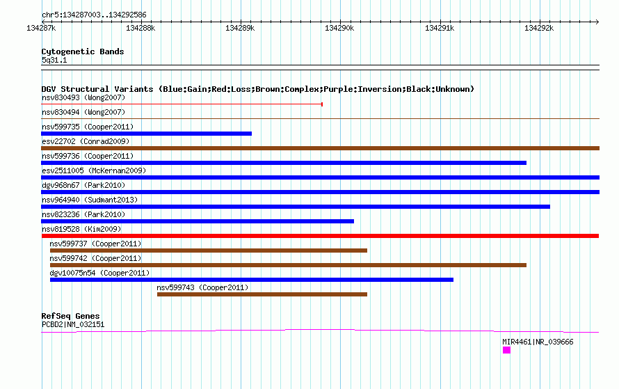Screen dimensions: 619x389
Task: Select the nsv830493 (Wong2007) label
Action: tap(83, 97)
